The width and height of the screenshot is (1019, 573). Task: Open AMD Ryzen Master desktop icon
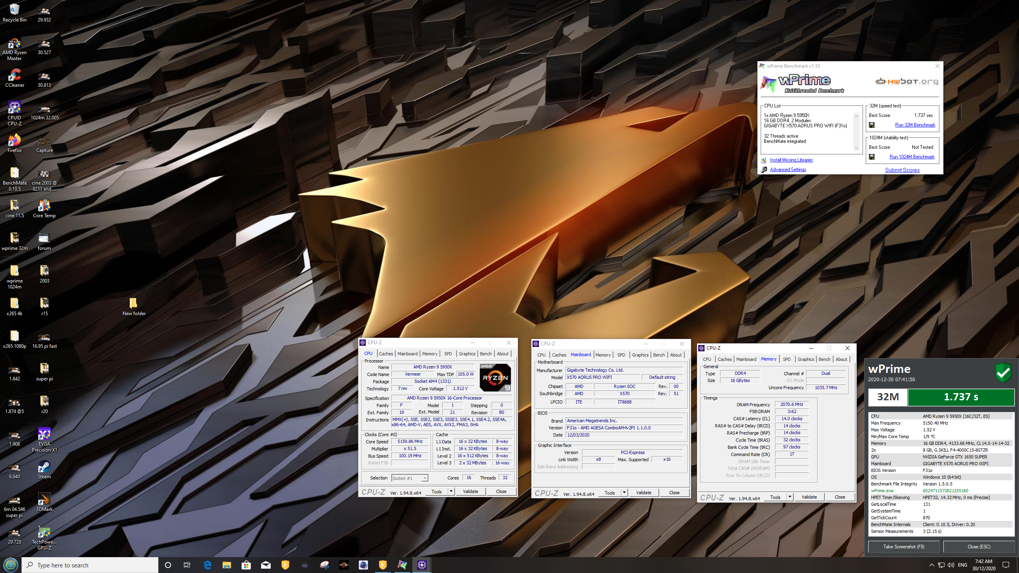point(14,49)
